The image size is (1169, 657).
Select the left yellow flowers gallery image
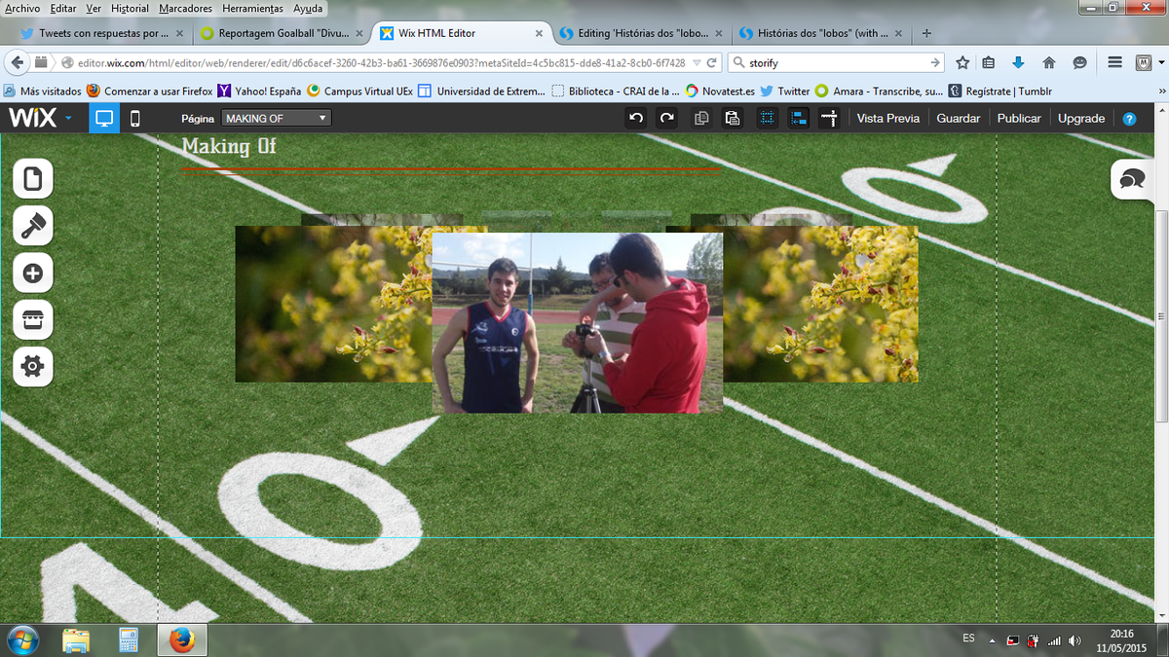point(333,304)
